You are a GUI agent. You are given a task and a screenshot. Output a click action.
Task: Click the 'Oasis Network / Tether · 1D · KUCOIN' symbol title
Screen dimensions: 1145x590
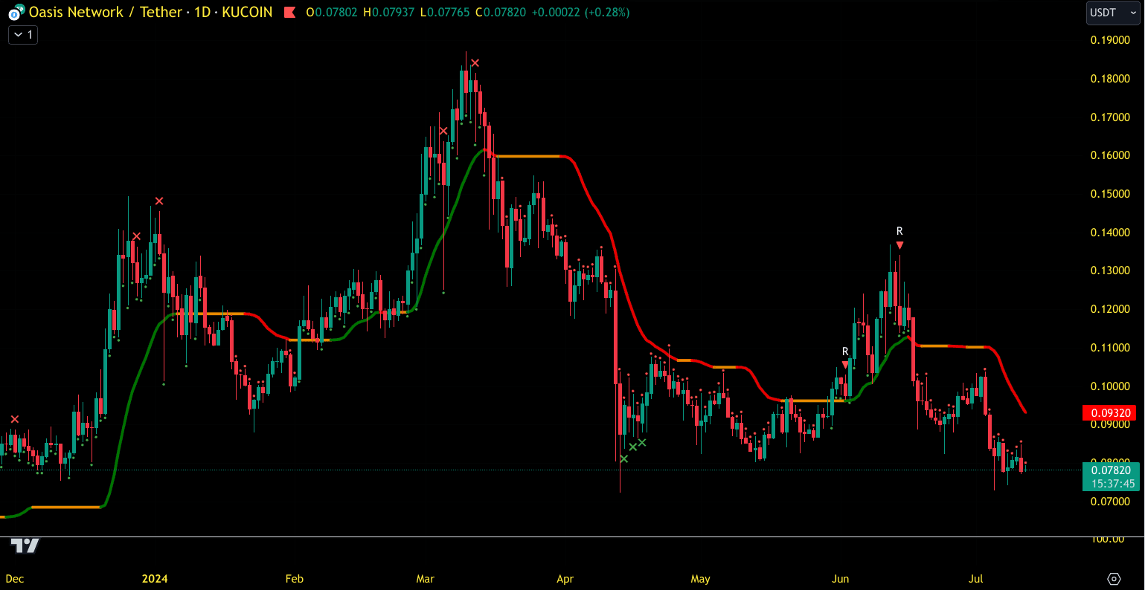tap(151, 13)
